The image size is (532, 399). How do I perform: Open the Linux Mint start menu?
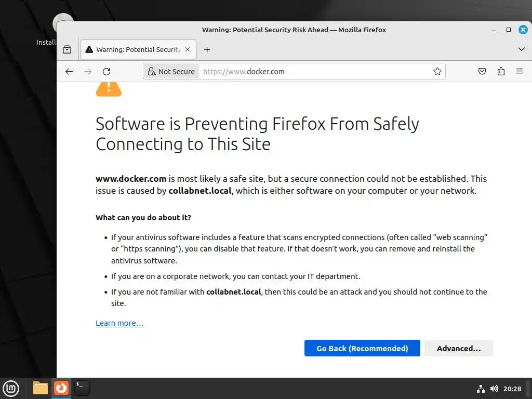[11, 388]
